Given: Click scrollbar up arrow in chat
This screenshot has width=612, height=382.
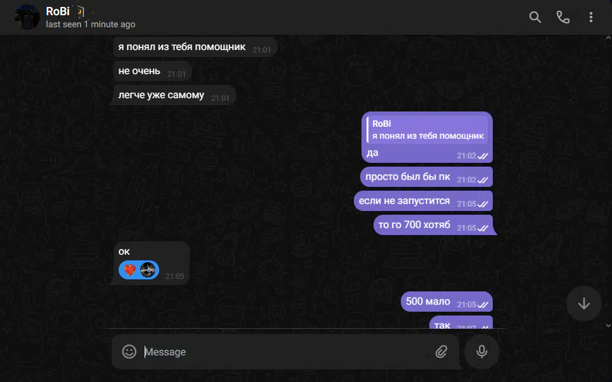Looking at the screenshot, I should click(608, 38).
